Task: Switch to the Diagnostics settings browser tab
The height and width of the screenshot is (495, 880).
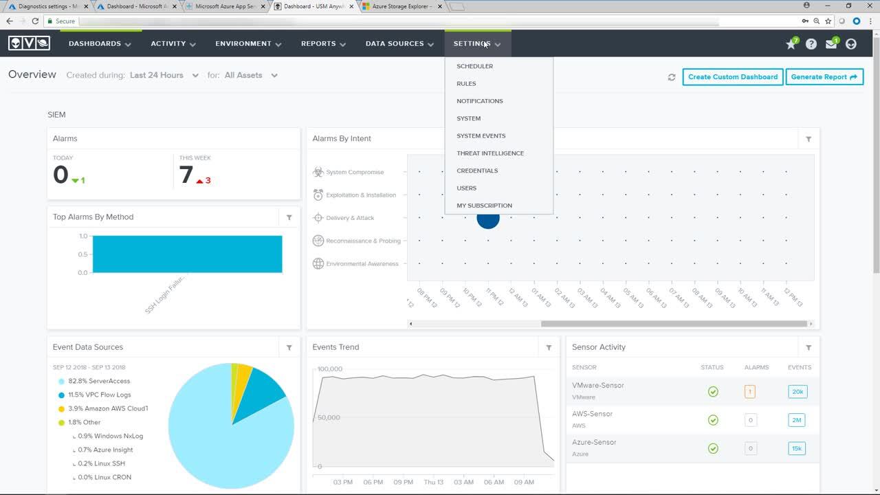Action: [48, 6]
